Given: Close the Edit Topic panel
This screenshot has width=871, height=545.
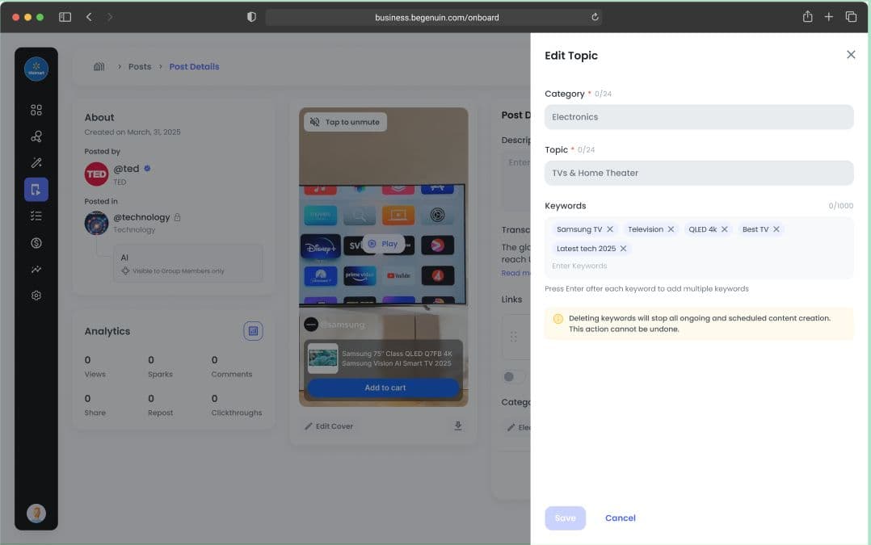Looking at the screenshot, I should [x=851, y=54].
